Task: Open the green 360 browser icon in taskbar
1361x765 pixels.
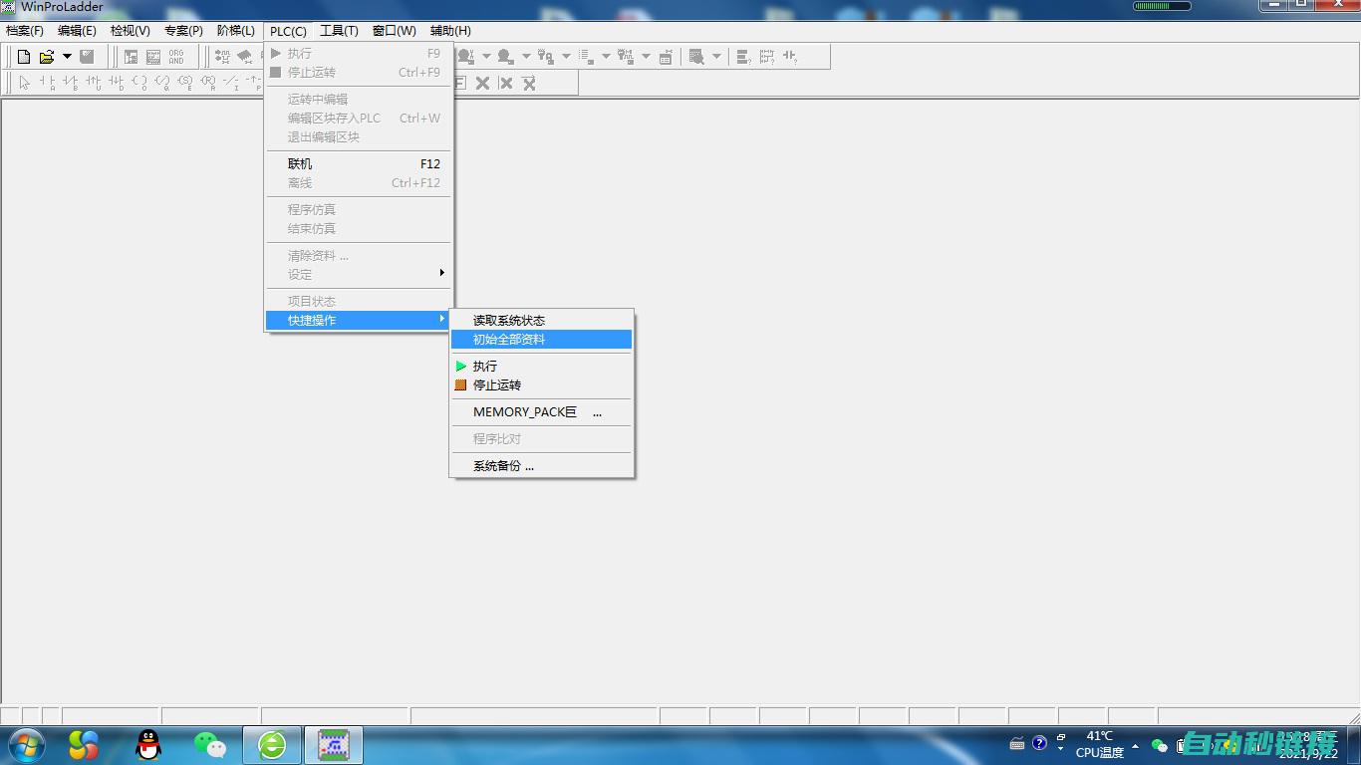Action: (x=272, y=744)
